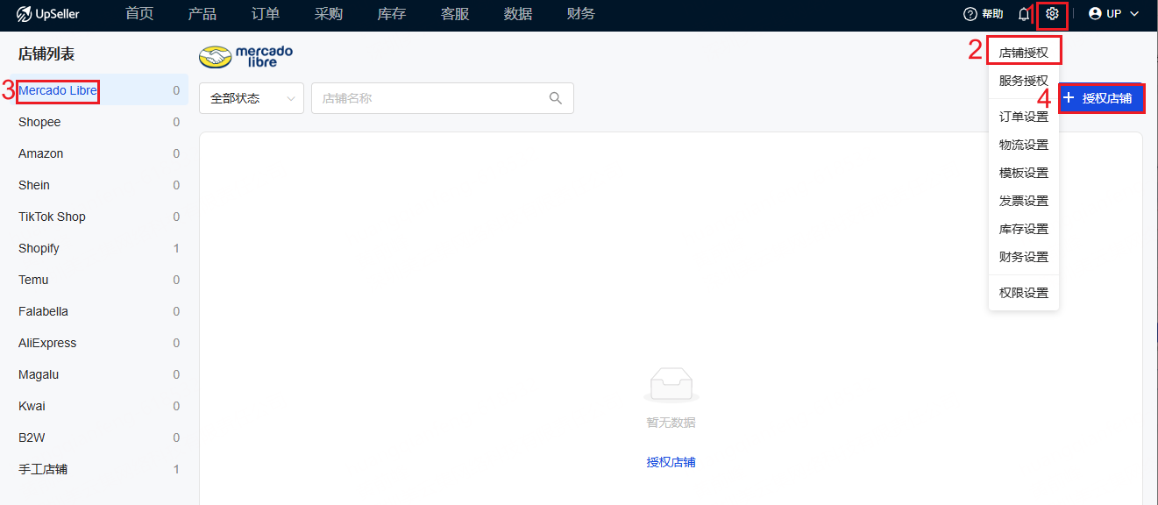Image resolution: width=1158 pixels, height=505 pixels.
Task: Click the help question mark icon
Action: [970, 14]
